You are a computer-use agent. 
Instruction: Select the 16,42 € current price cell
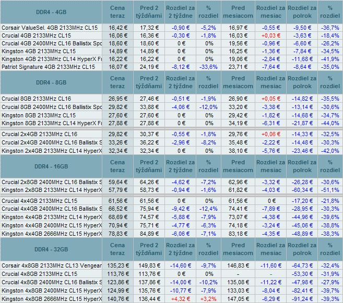(117, 28)
